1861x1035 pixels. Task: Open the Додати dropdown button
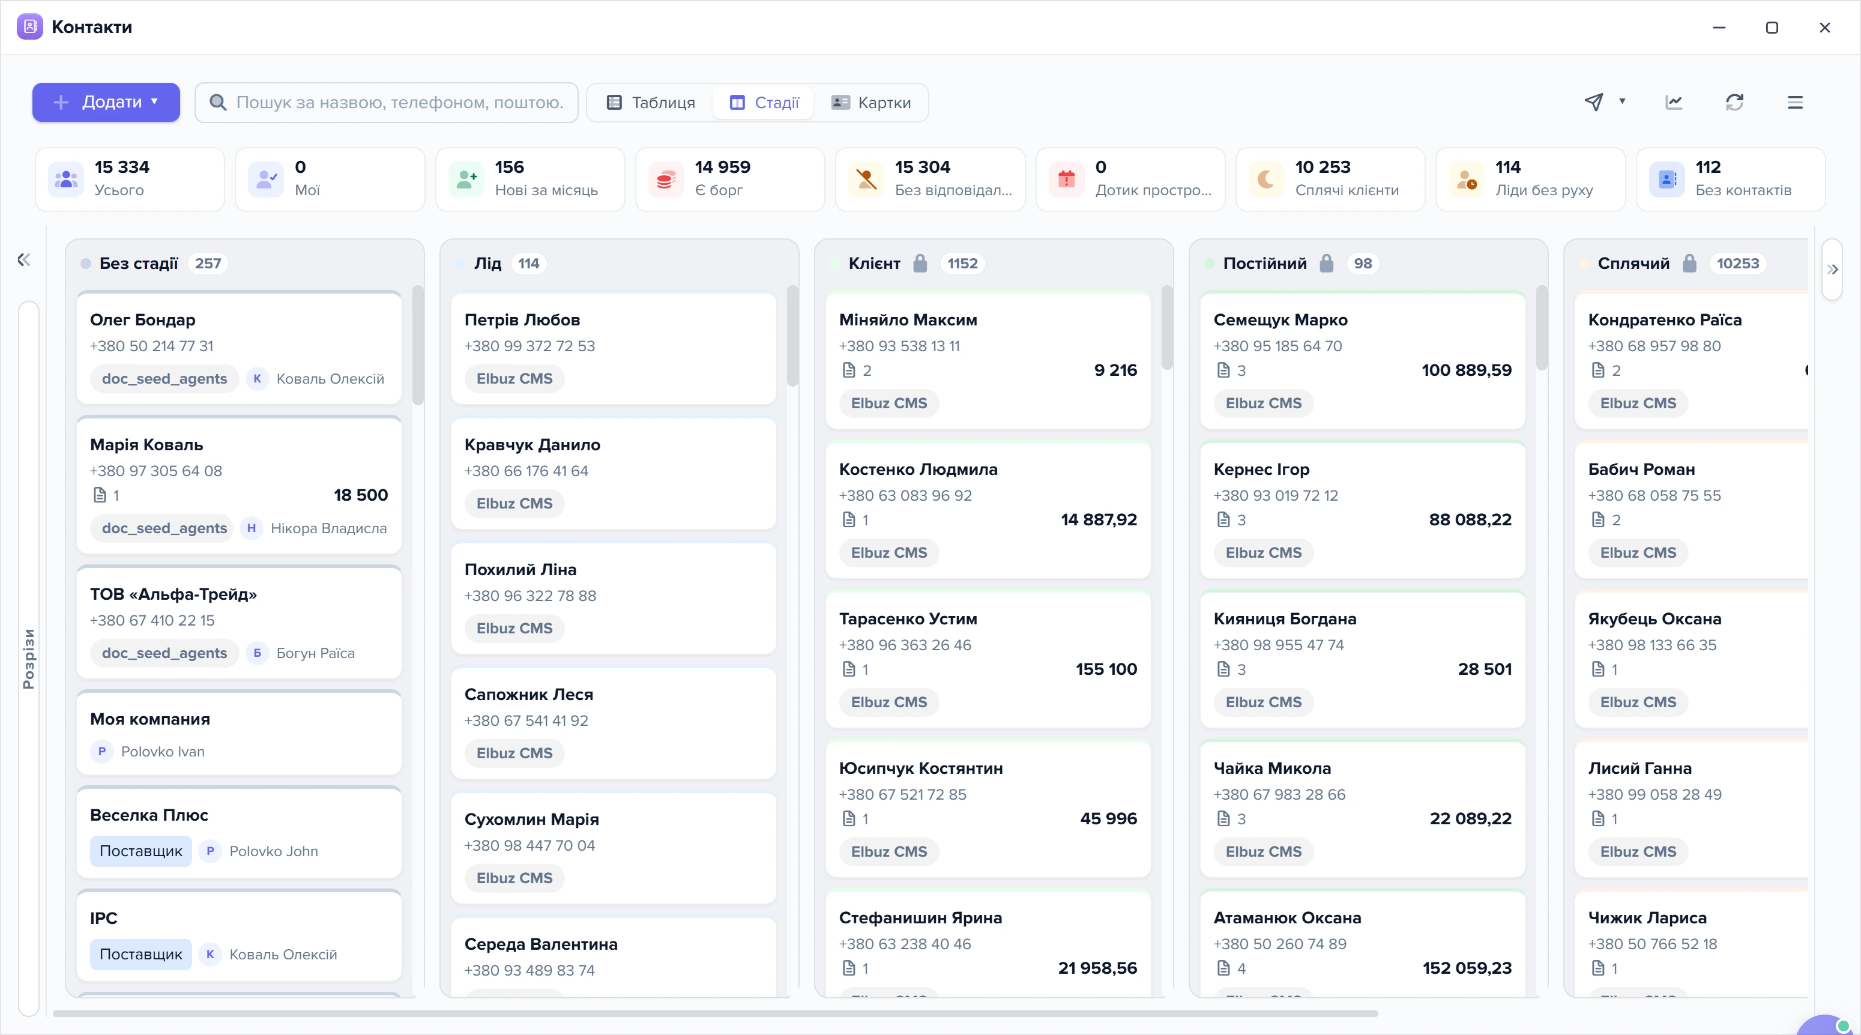(106, 102)
